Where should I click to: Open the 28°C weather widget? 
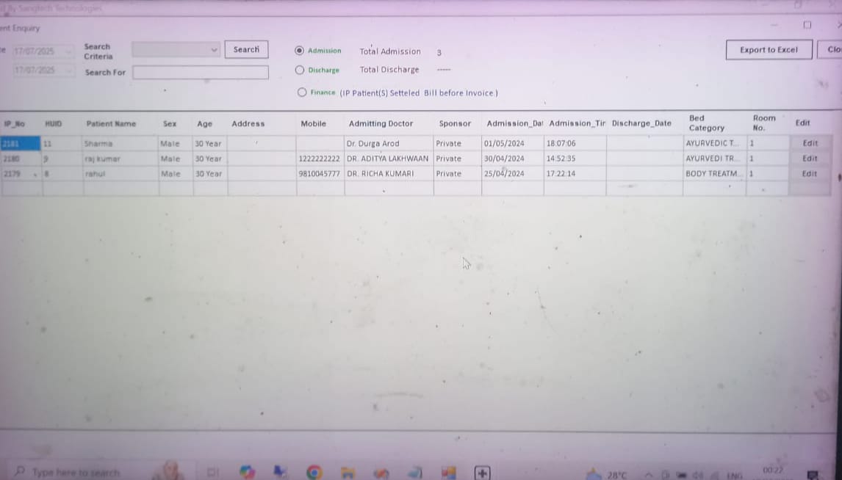click(605, 474)
